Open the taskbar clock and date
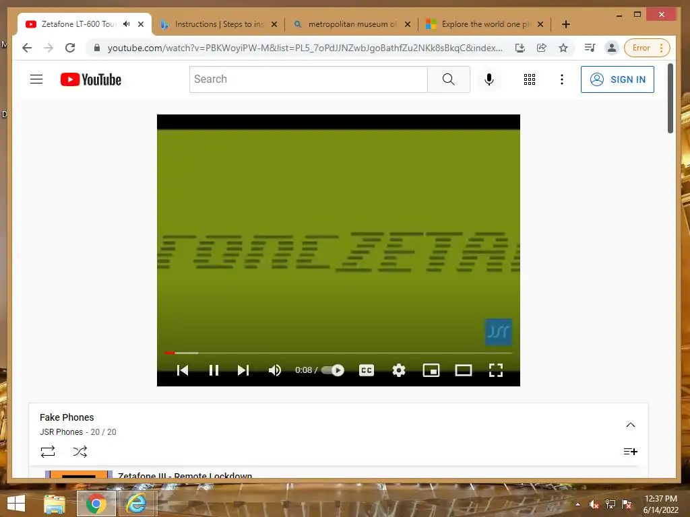Viewport: 690px width, 517px height. click(x=660, y=504)
